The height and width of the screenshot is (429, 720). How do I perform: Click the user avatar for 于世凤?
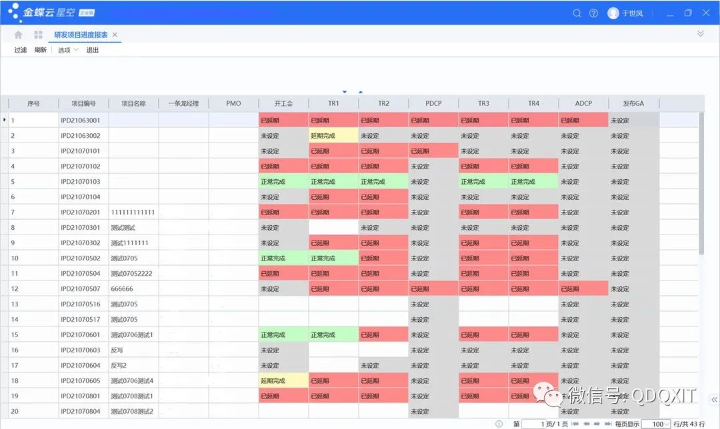(613, 13)
